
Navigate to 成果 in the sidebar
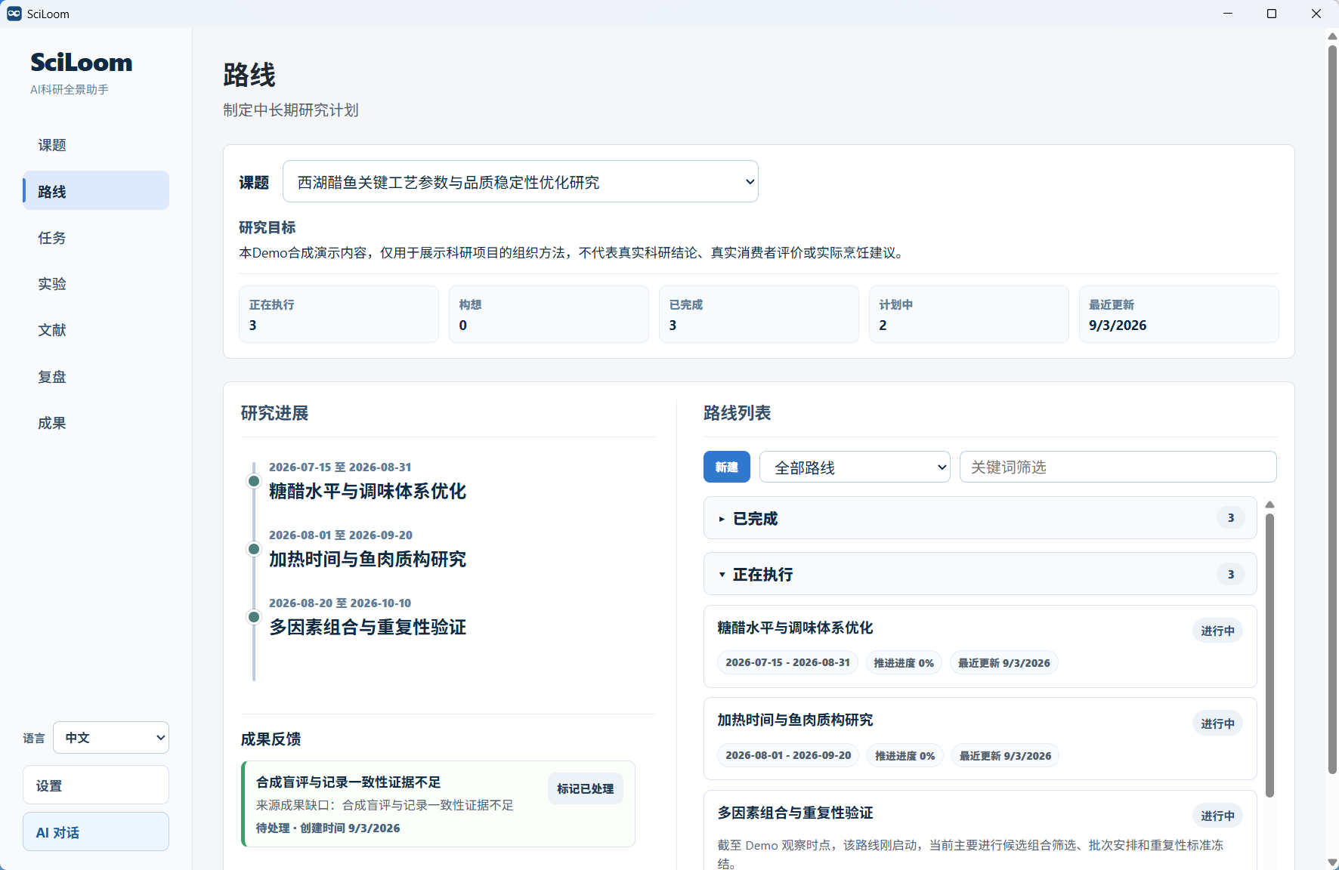(x=96, y=423)
